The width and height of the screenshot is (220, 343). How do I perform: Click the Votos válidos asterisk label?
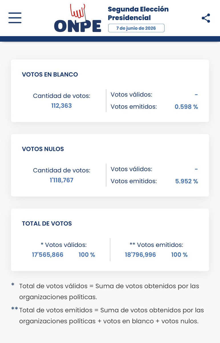point(64,245)
